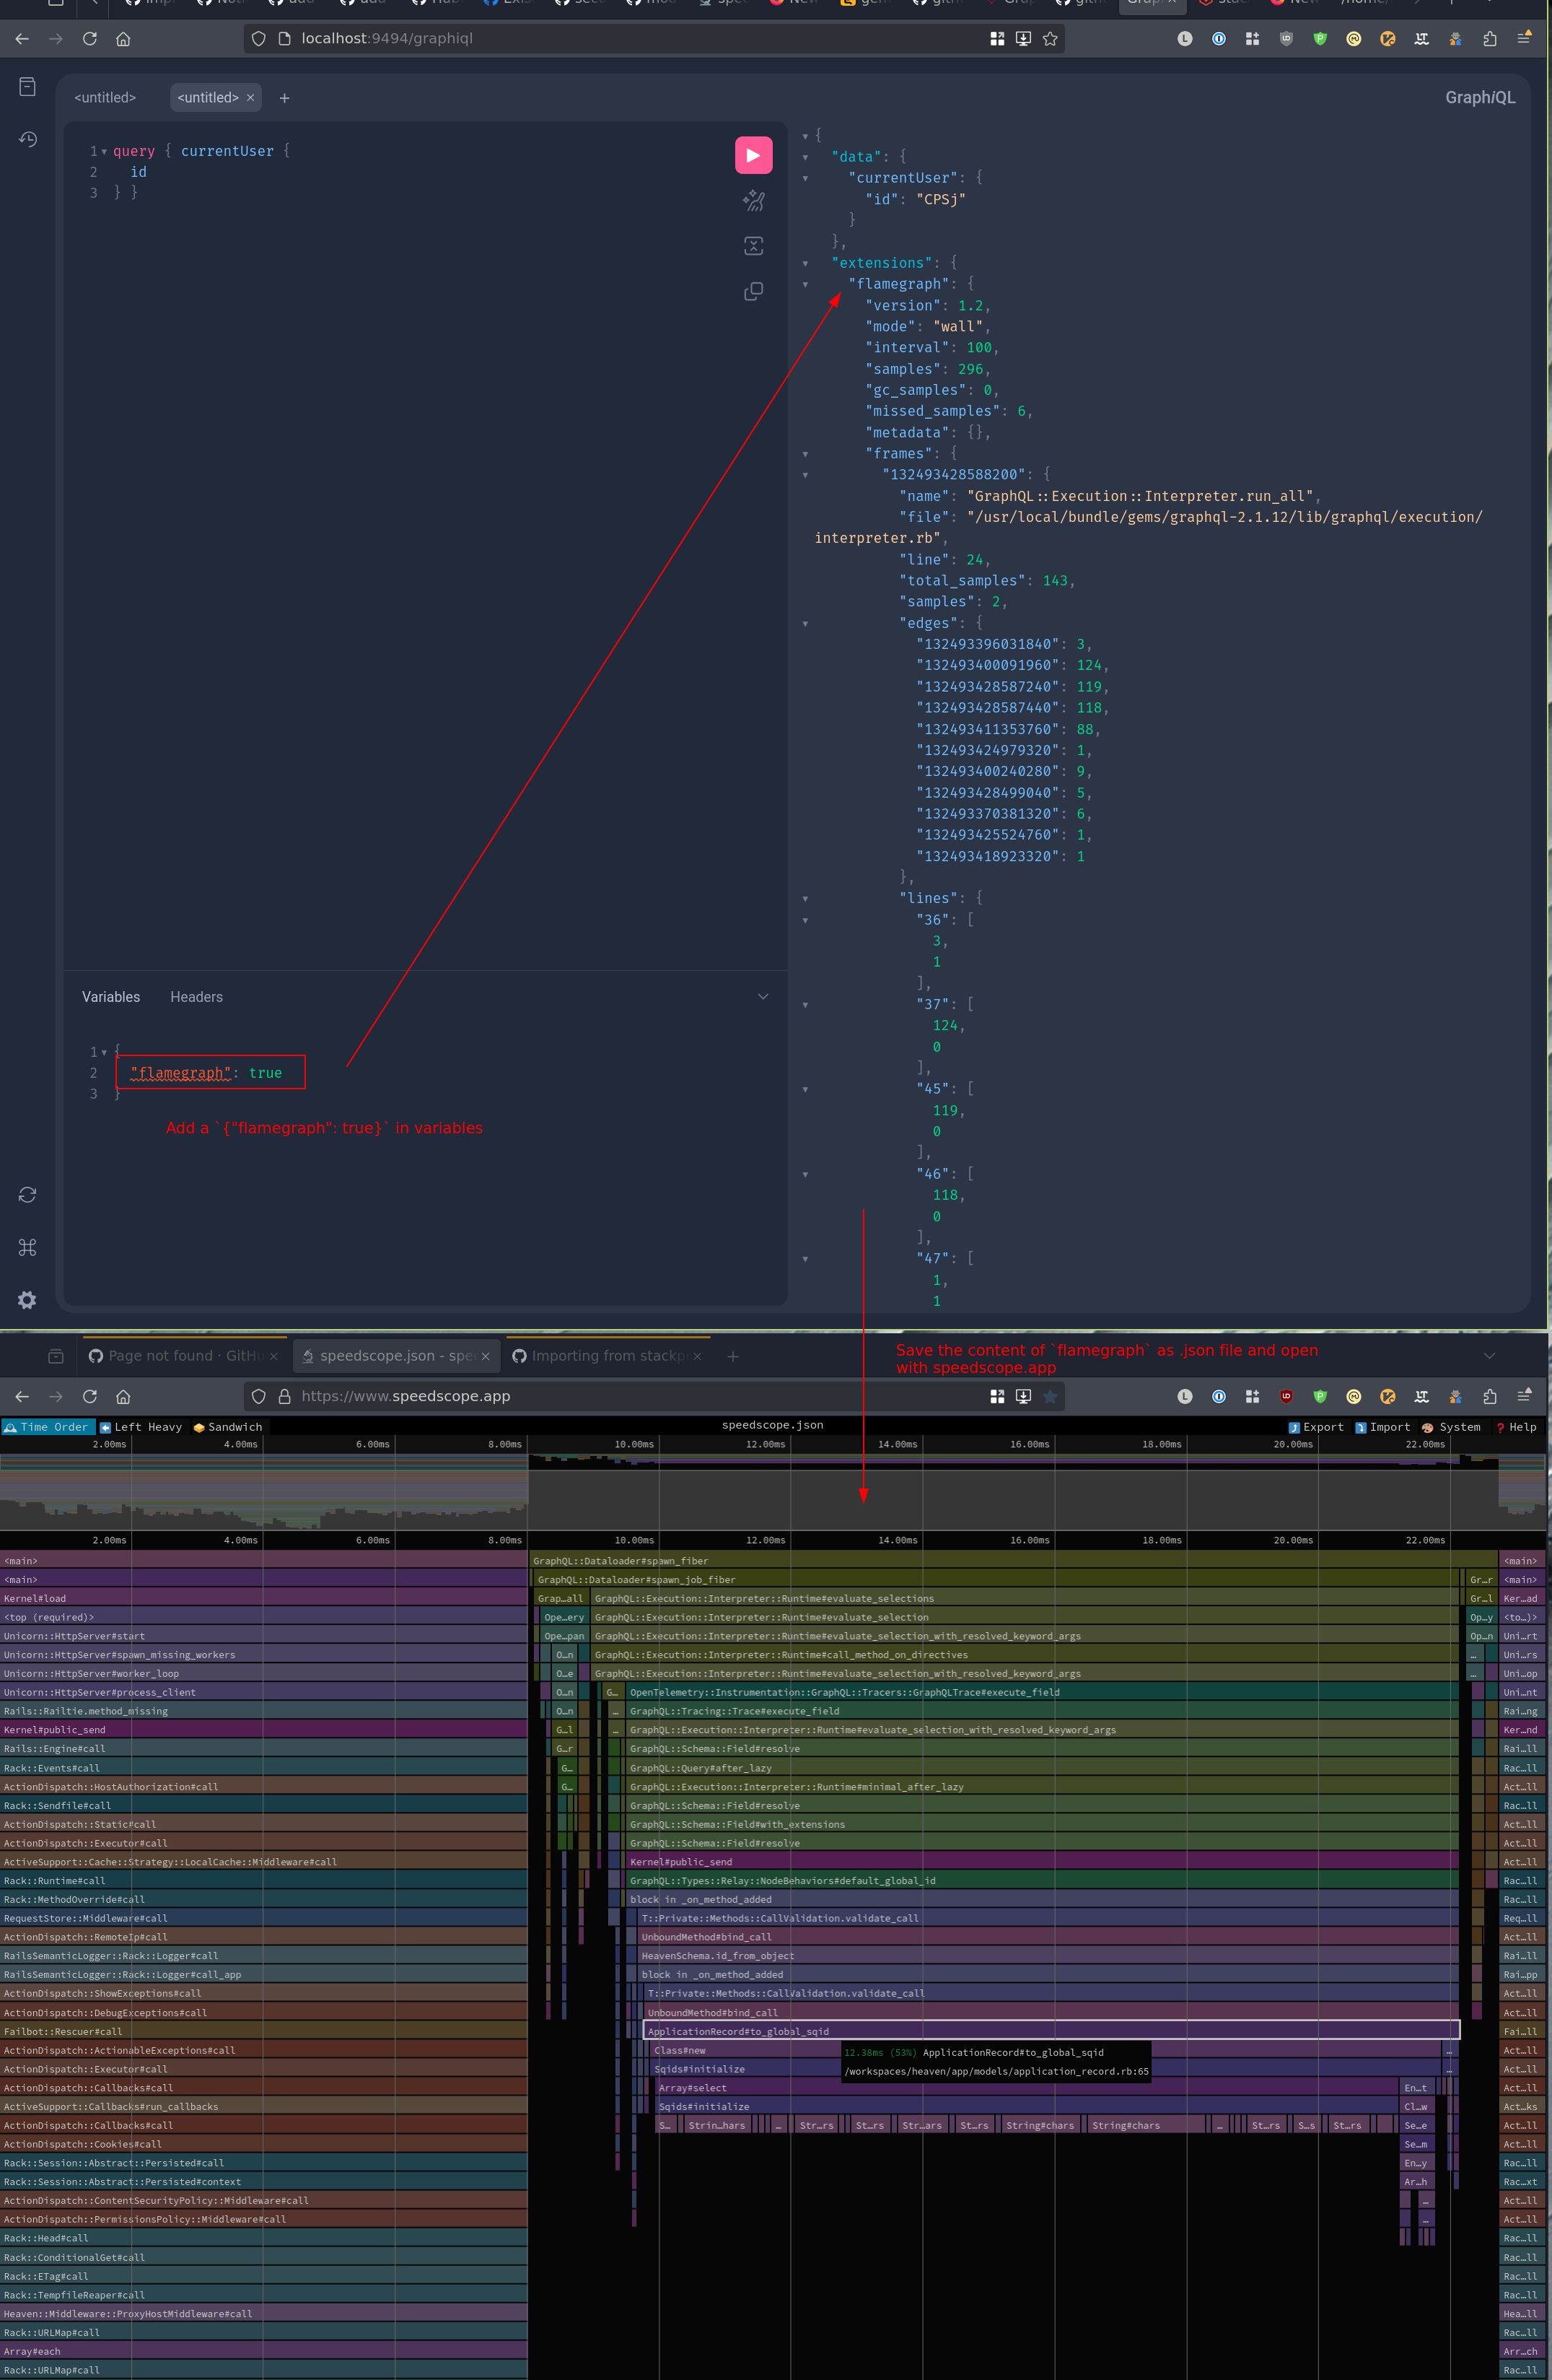Collapse the Variables panel chevron
This screenshot has height=2380, width=1552.
(x=763, y=996)
